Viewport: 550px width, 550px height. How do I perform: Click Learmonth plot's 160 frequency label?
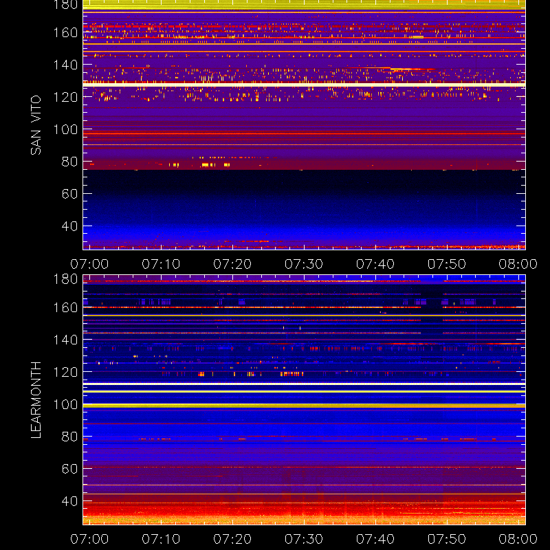point(65,307)
